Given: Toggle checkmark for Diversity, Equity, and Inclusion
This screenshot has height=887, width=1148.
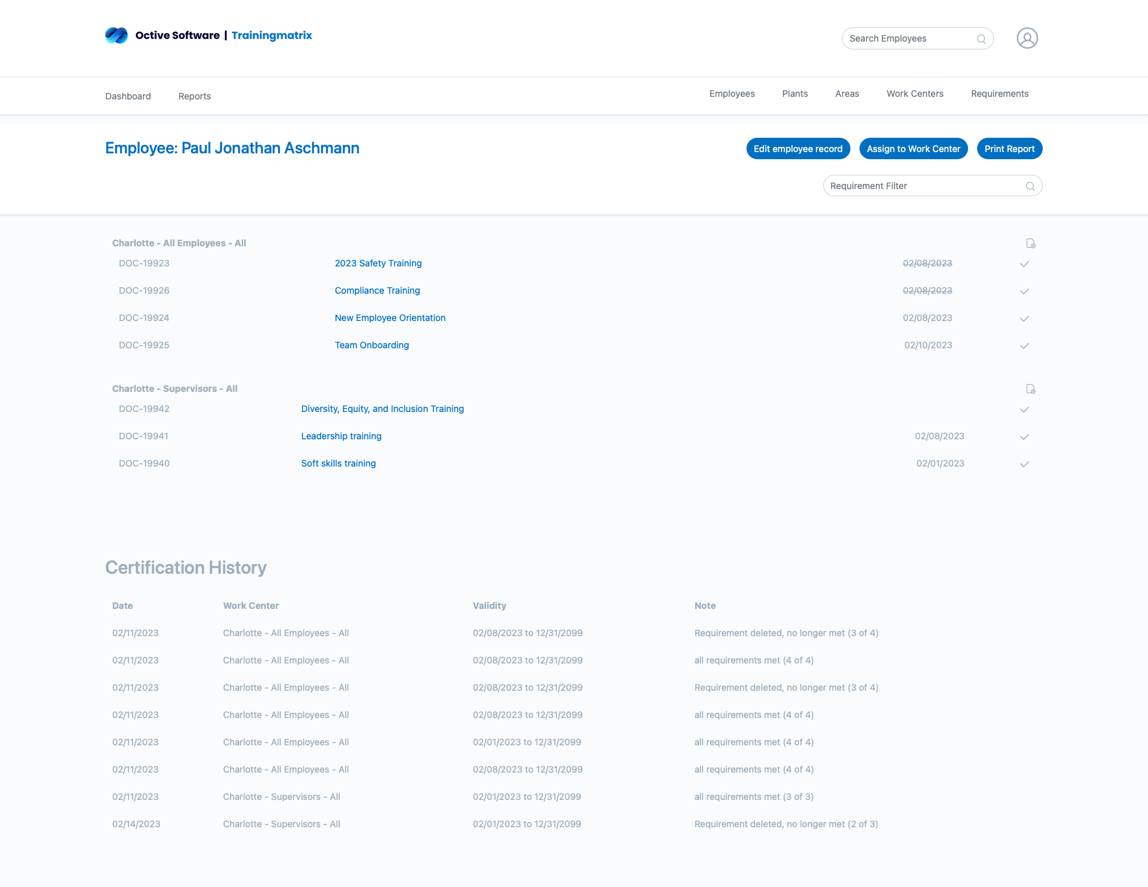Looking at the screenshot, I should 1024,409.
